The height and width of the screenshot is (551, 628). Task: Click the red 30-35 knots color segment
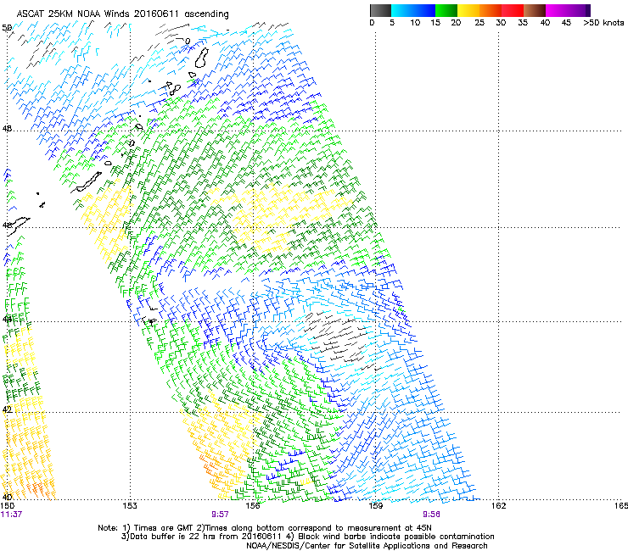pyautogui.click(x=513, y=10)
